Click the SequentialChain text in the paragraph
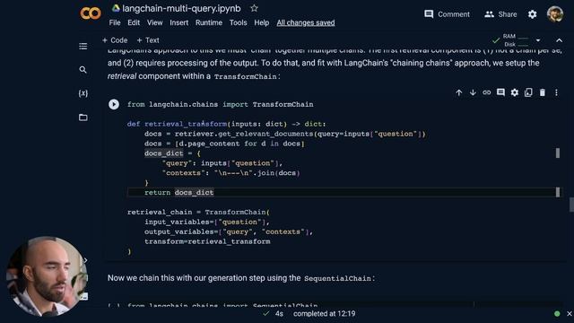The width and height of the screenshot is (574, 323). point(337,279)
